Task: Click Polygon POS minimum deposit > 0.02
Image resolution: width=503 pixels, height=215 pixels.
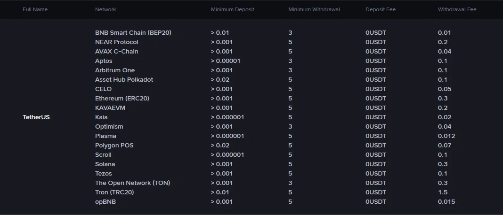Action: point(220,145)
